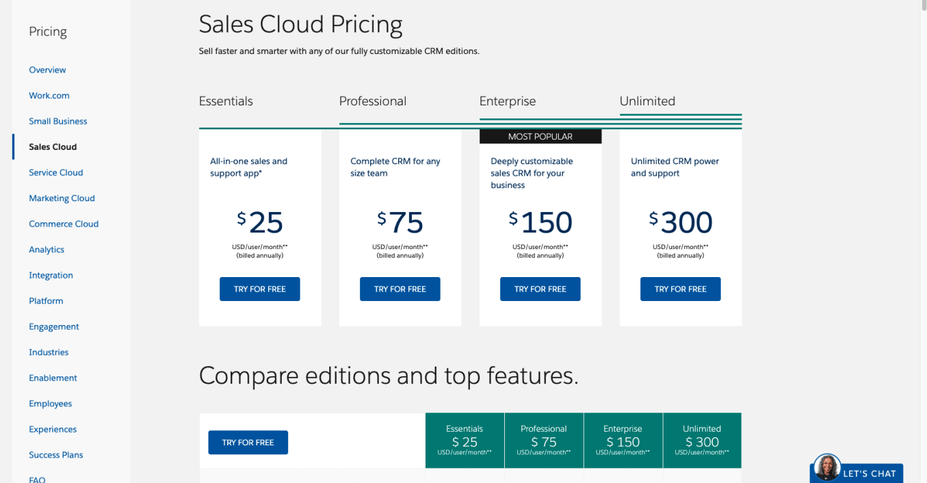Try Unlimited $300 plan for free

[681, 289]
